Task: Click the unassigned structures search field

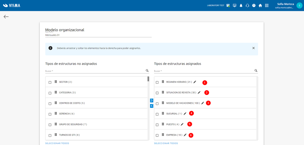Action: [94, 71]
